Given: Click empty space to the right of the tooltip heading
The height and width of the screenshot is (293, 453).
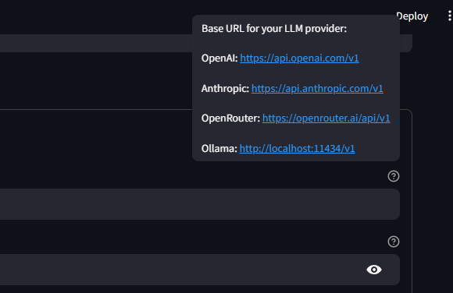Looking at the screenshot, I should 373,29.
